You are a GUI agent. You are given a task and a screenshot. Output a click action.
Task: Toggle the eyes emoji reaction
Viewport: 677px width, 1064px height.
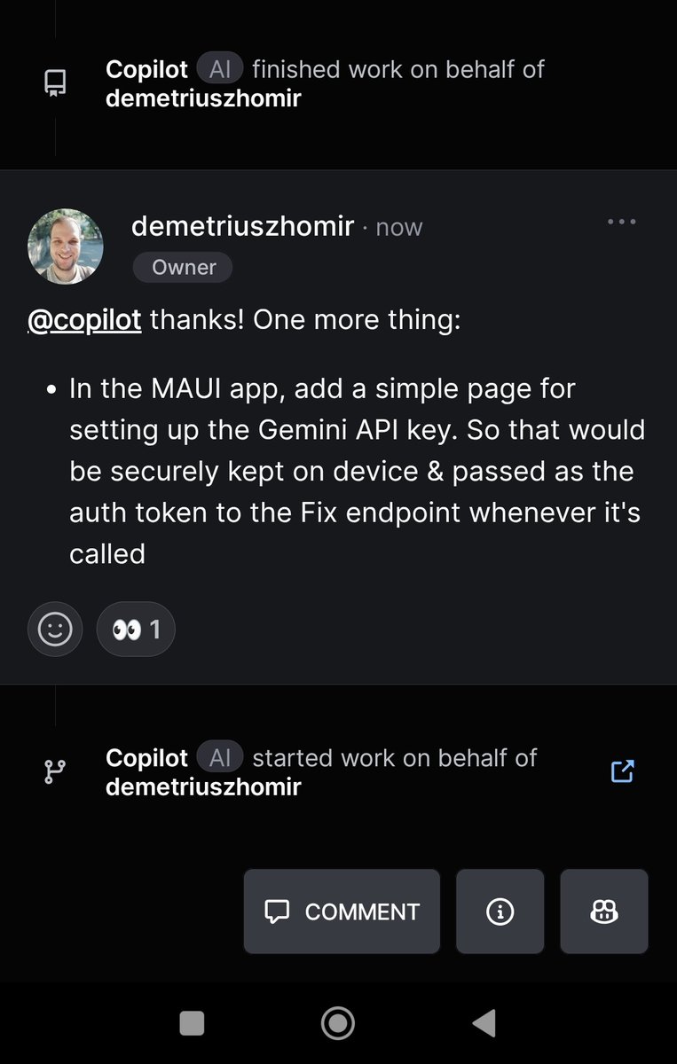pos(136,630)
